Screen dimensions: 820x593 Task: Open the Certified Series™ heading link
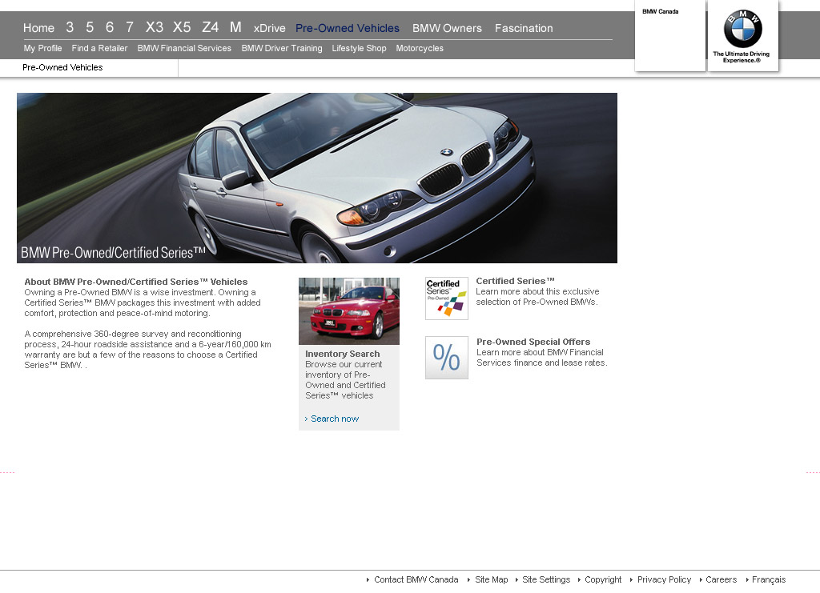[515, 281]
